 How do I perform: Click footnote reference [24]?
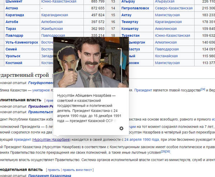coord(202,89)
